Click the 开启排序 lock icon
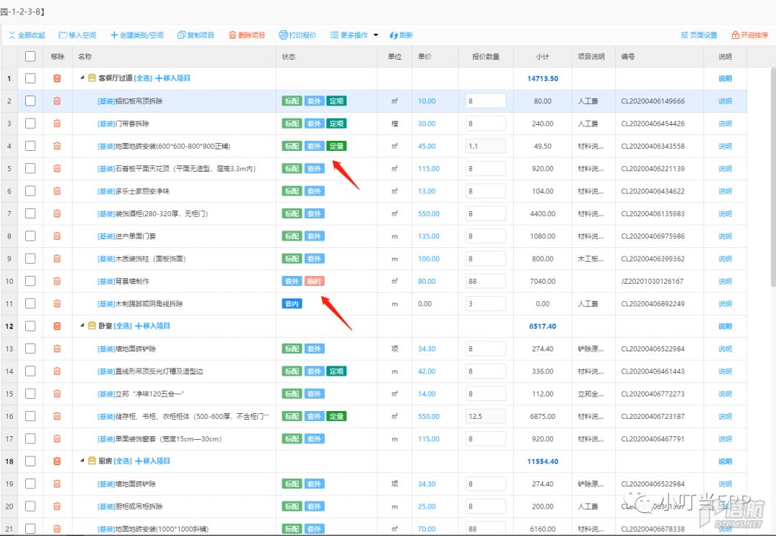The height and width of the screenshot is (536, 776). 736,35
